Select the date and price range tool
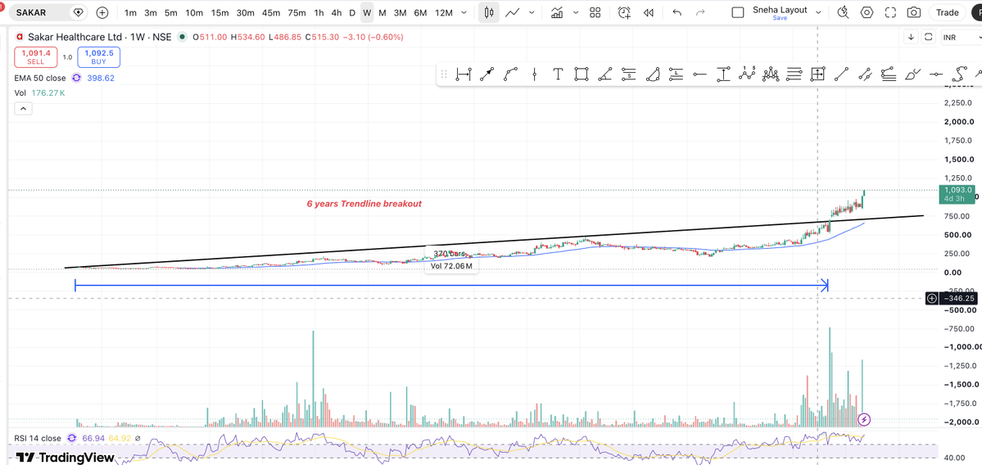This screenshot has width=982, height=465. point(817,74)
